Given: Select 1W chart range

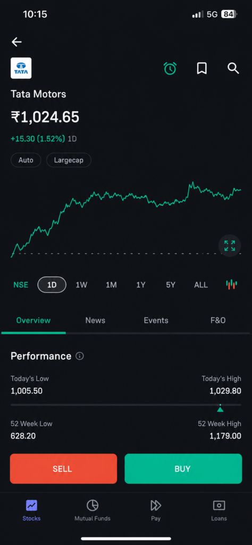Looking at the screenshot, I should pos(81,285).
